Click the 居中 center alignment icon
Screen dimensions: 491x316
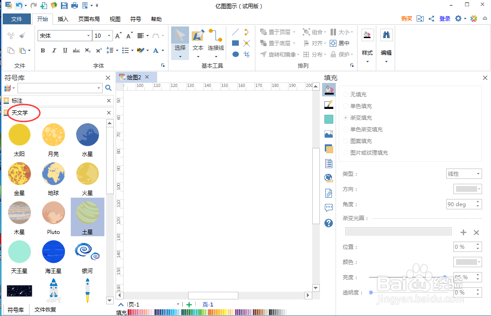333,43
